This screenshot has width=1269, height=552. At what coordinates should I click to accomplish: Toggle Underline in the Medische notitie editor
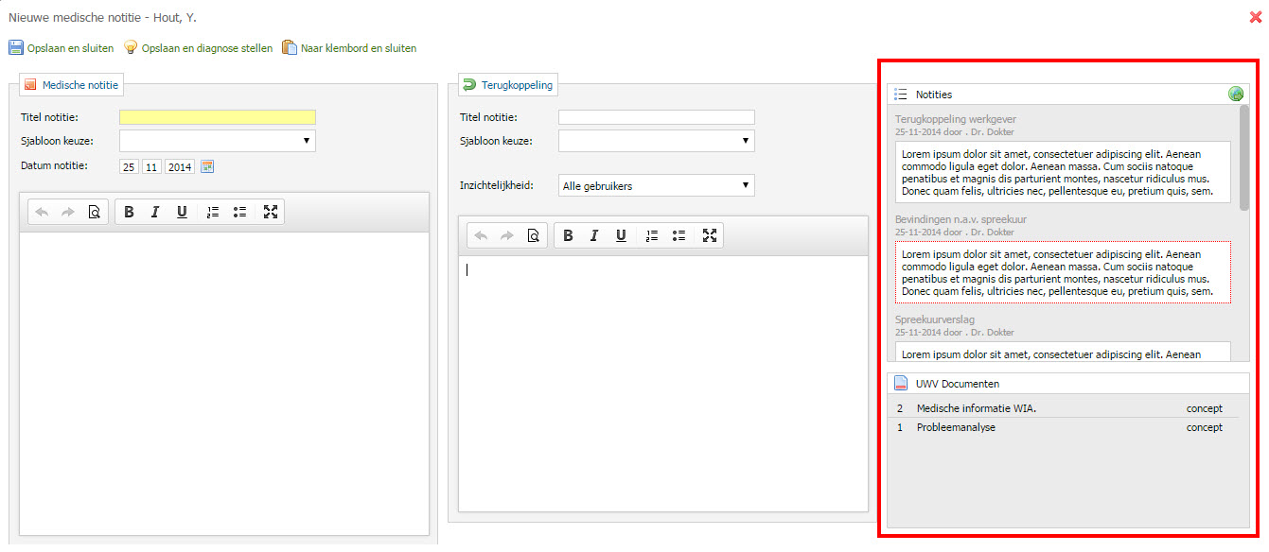182,213
